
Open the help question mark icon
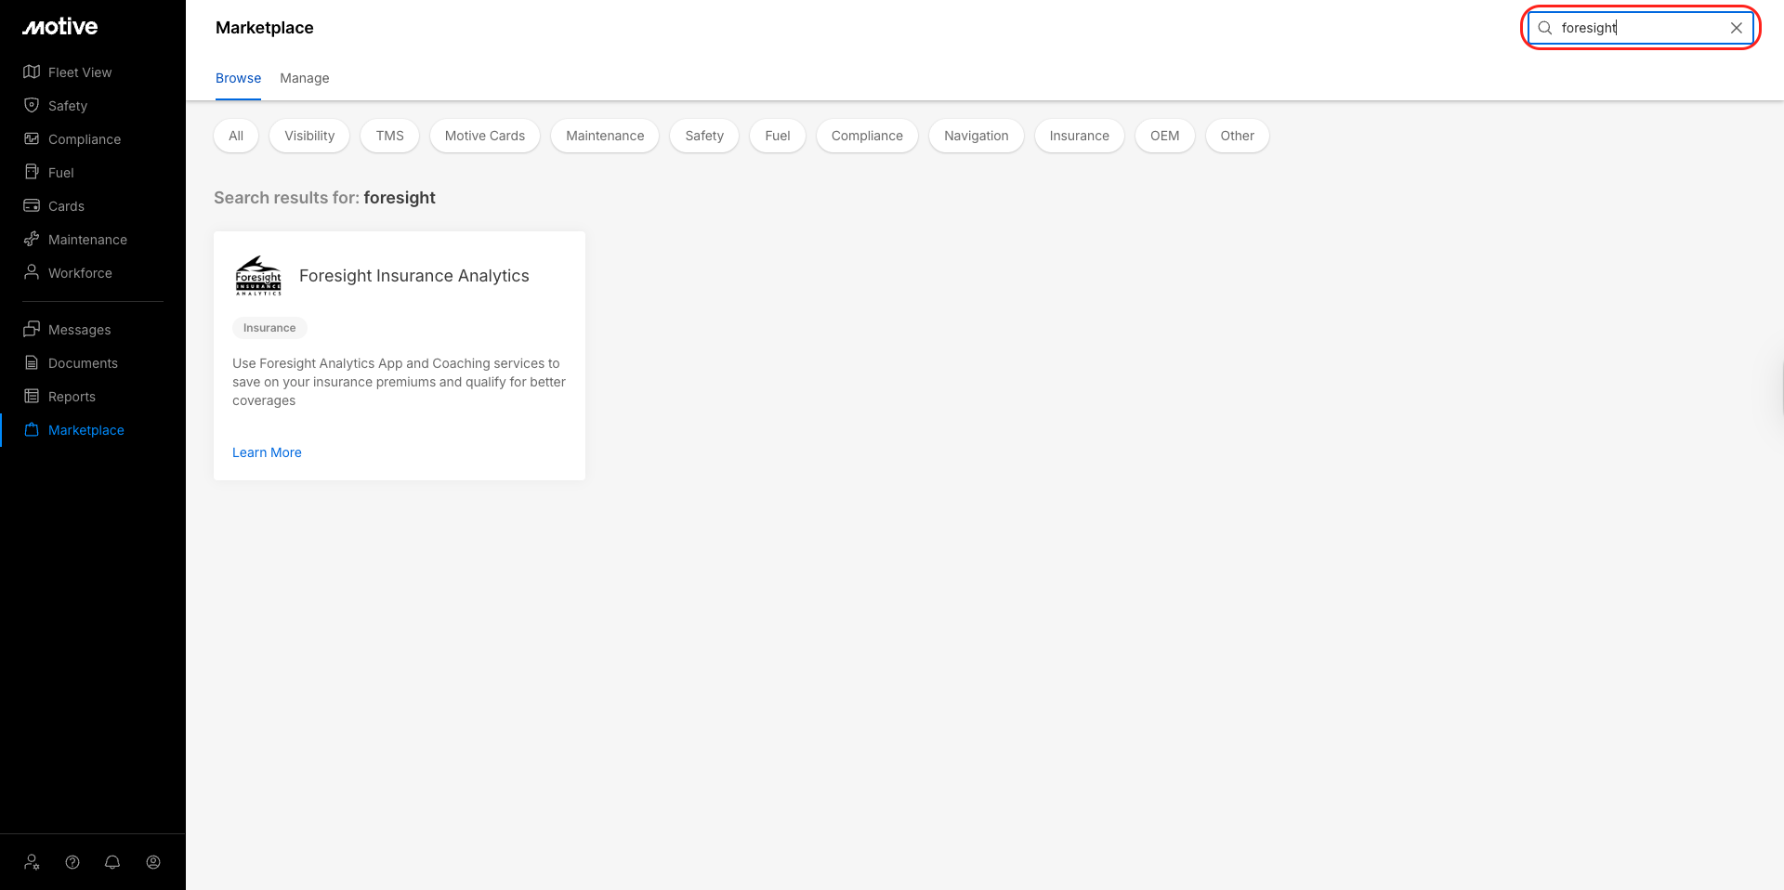pos(72,862)
